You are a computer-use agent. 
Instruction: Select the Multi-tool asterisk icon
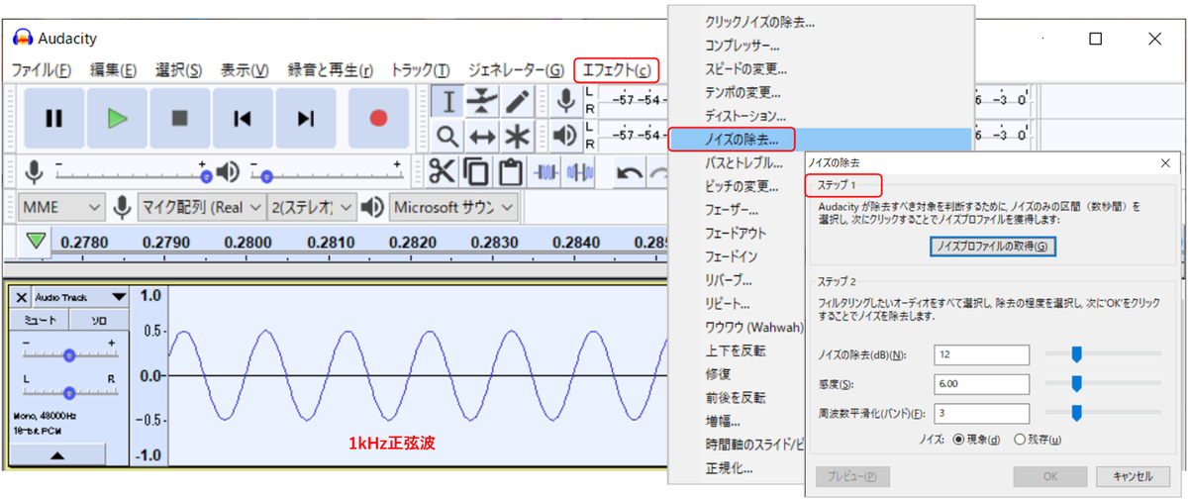point(516,136)
